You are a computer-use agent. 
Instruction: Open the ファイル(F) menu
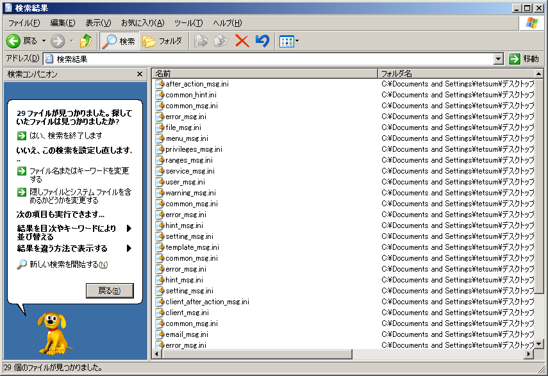pos(24,23)
